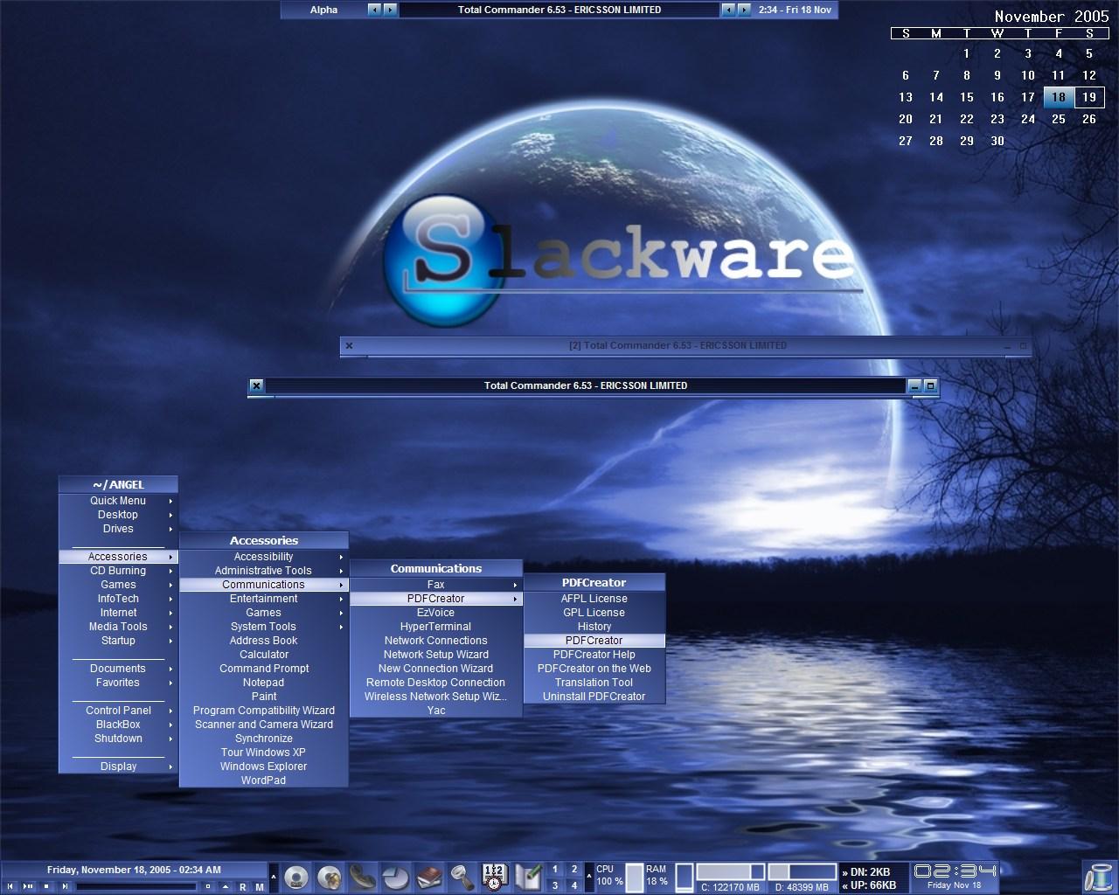Expand the Desktop submenu

click(x=118, y=515)
